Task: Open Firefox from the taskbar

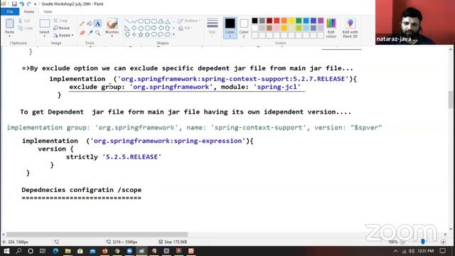Action: tap(105, 251)
